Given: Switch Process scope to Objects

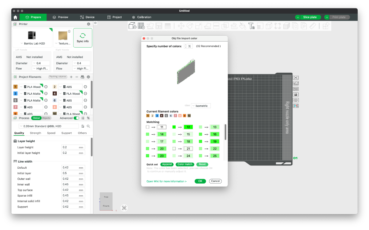Looking at the screenshot, I should point(46,118).
